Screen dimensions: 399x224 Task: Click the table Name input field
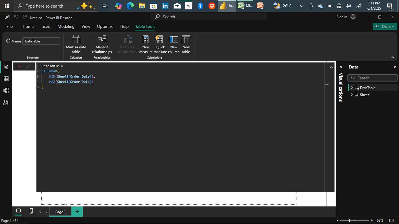(x=41, y=41)
